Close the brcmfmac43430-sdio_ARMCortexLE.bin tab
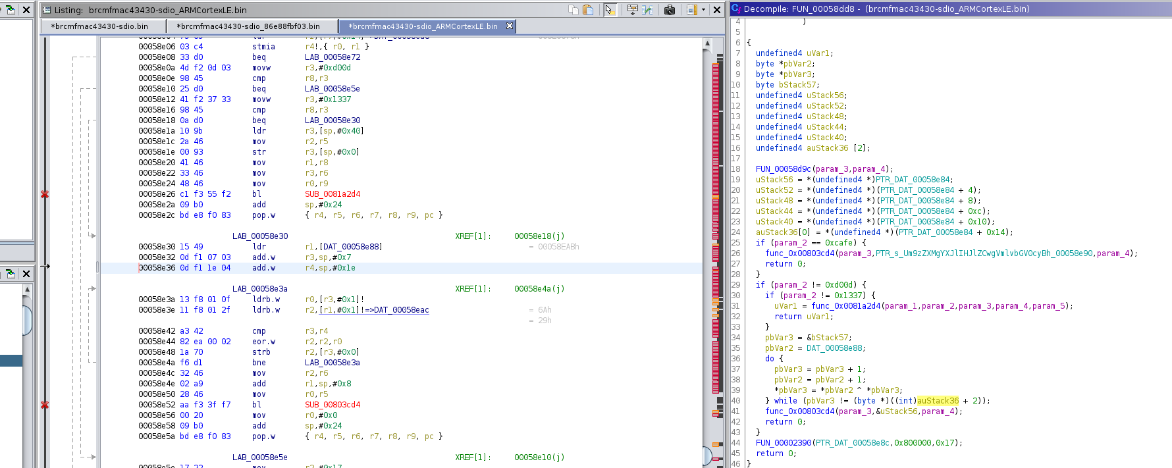 coord(509,26)
